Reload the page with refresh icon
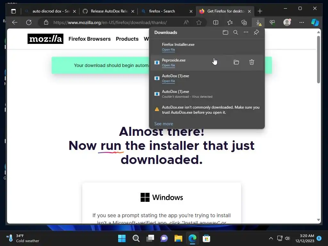Viewport: 328px width, 246px height. (29, 22)
